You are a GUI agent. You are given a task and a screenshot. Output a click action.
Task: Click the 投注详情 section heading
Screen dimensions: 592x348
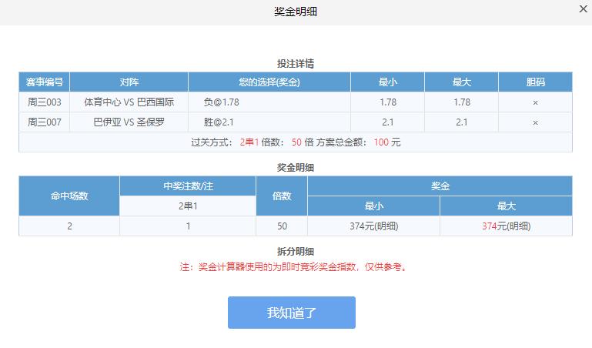coord(296,63)
